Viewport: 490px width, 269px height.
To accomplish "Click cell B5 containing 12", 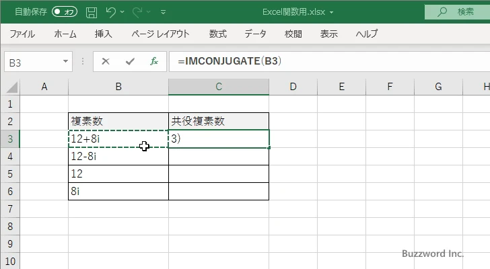I will coord(118,174).
